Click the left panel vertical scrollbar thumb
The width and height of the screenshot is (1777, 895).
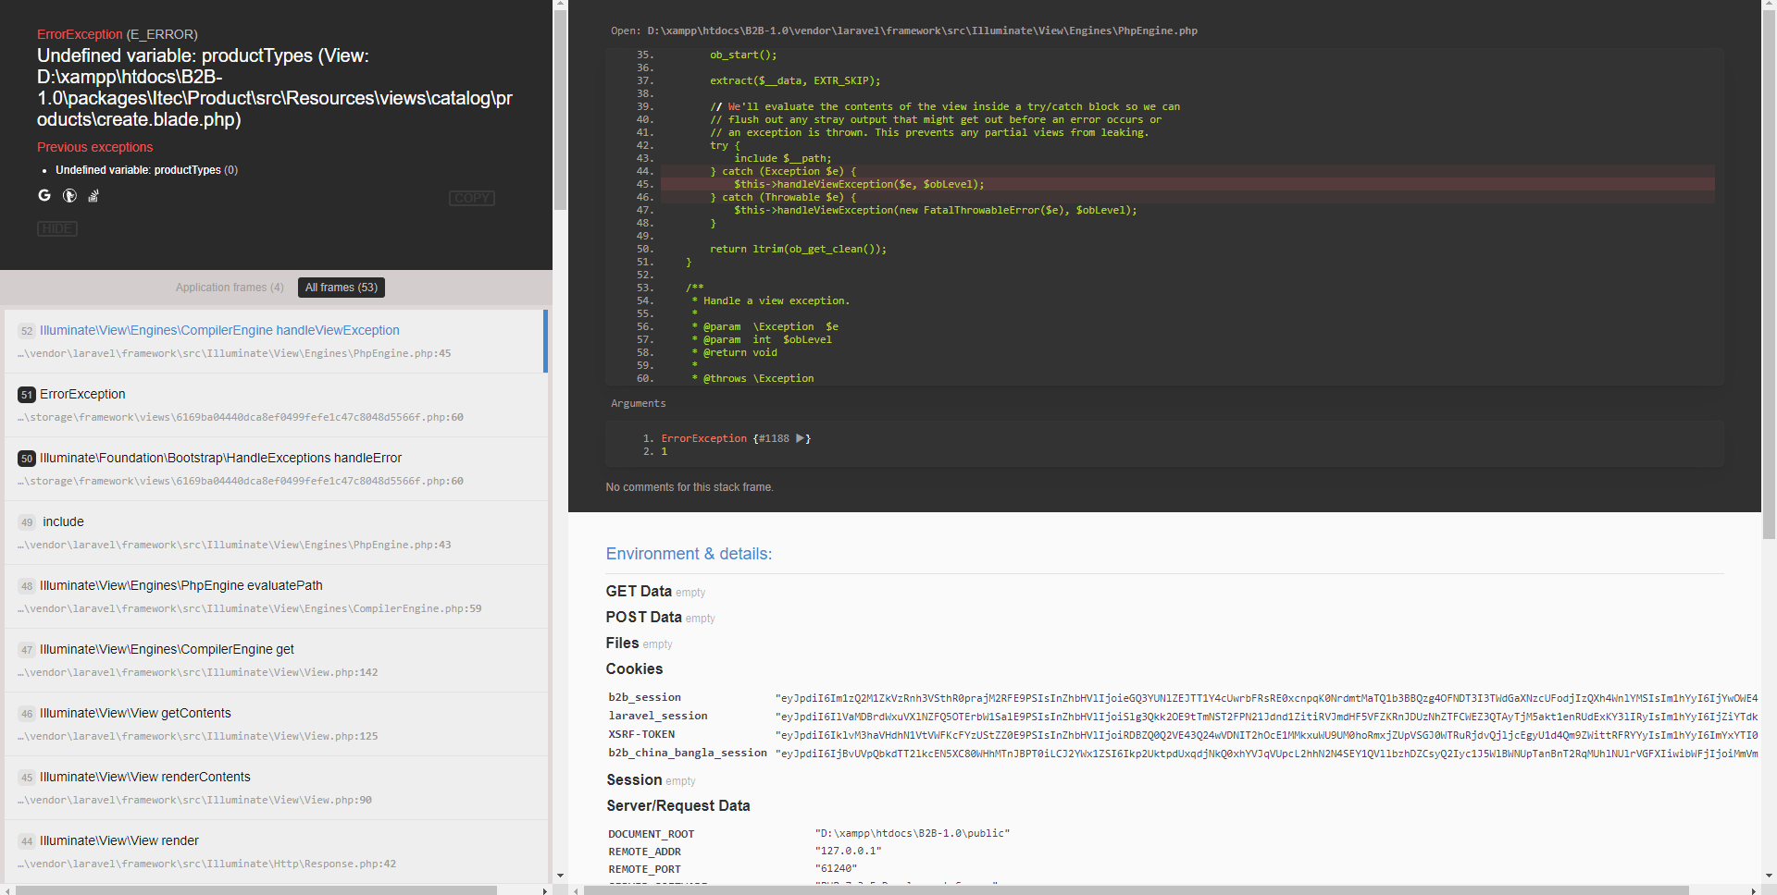pos(560,111)
